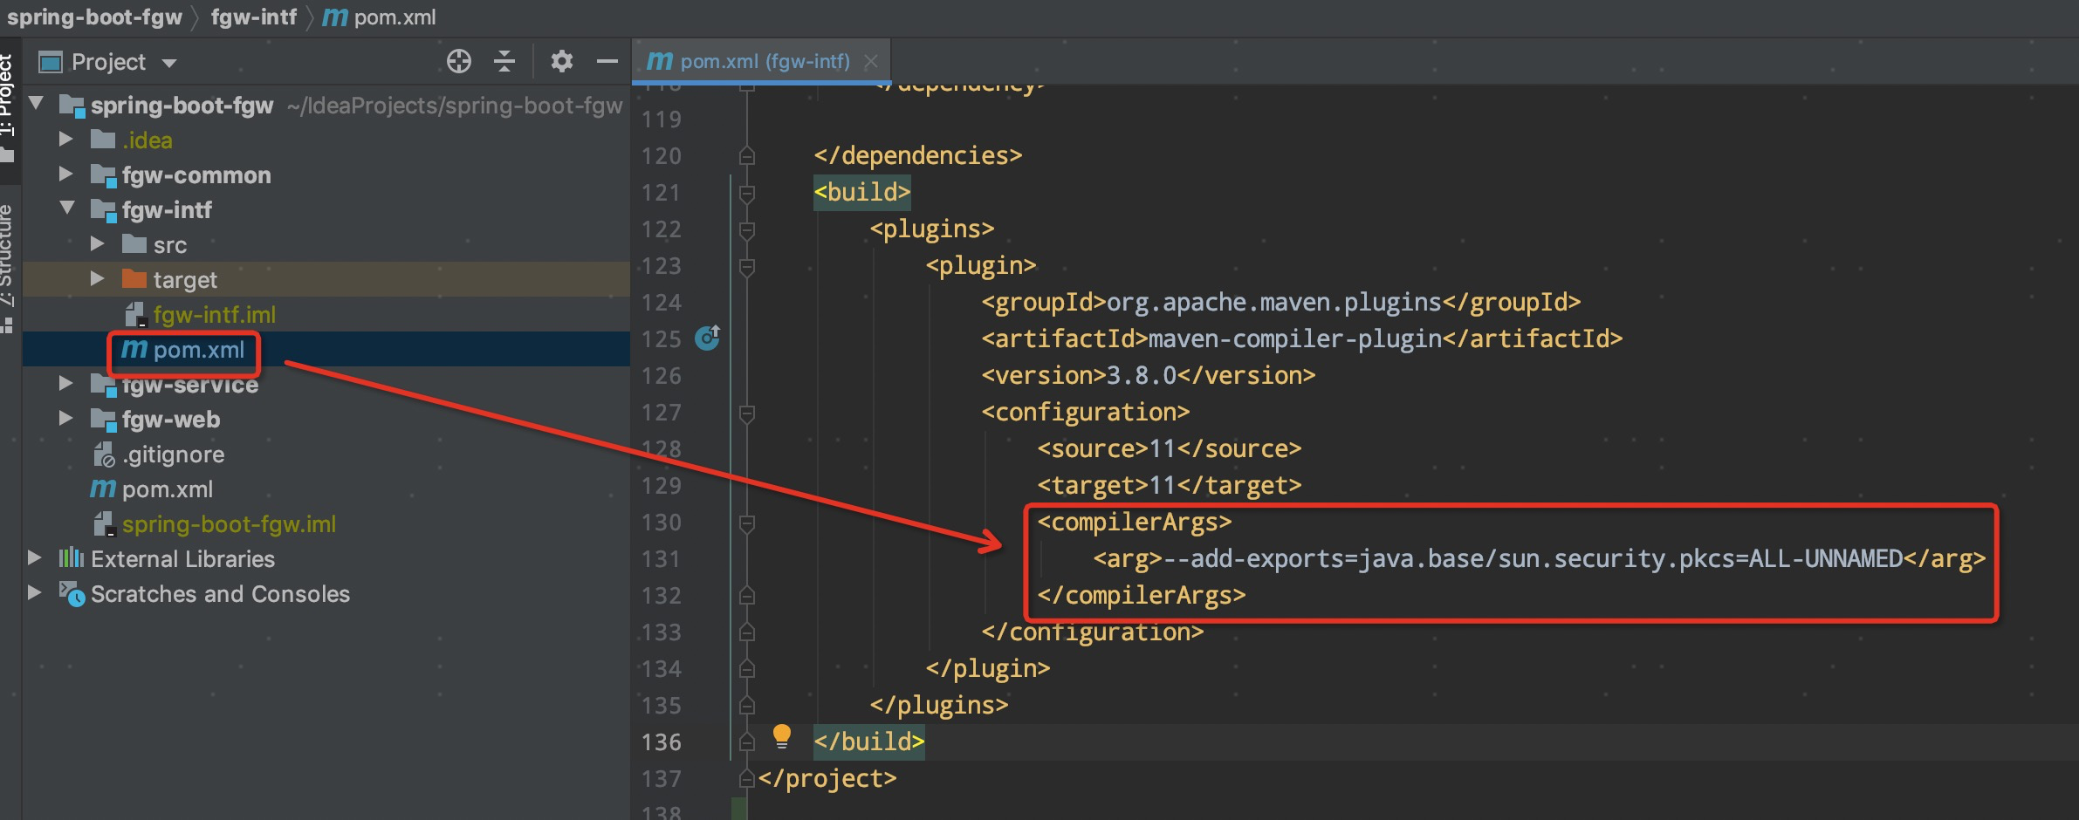Open Scratches and Consoles entry
The image size is (2079, 820).
pos(220,594)
